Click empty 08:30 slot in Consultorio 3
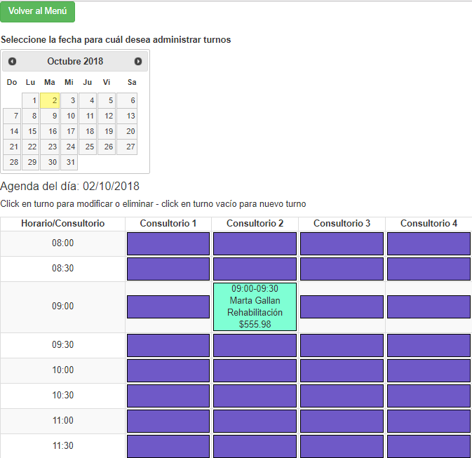Viewport: 472px width, 458px height. pos(342,269)
